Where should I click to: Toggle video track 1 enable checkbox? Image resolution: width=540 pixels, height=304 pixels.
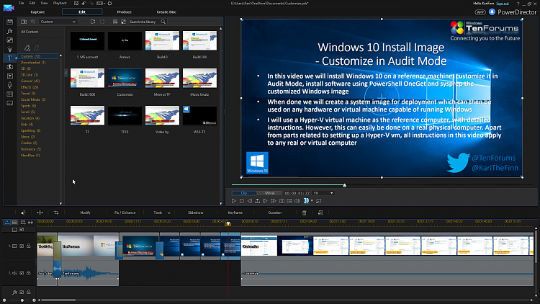[22, 246]
